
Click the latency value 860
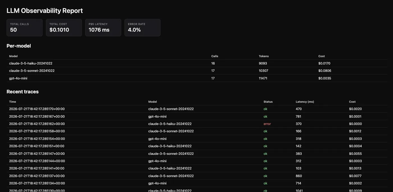coord(299,176)
